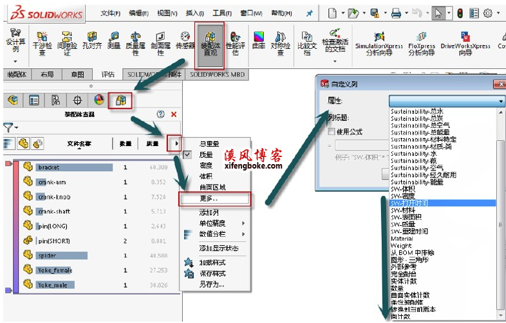Choose 另存为... menu entry

point(212,284)
